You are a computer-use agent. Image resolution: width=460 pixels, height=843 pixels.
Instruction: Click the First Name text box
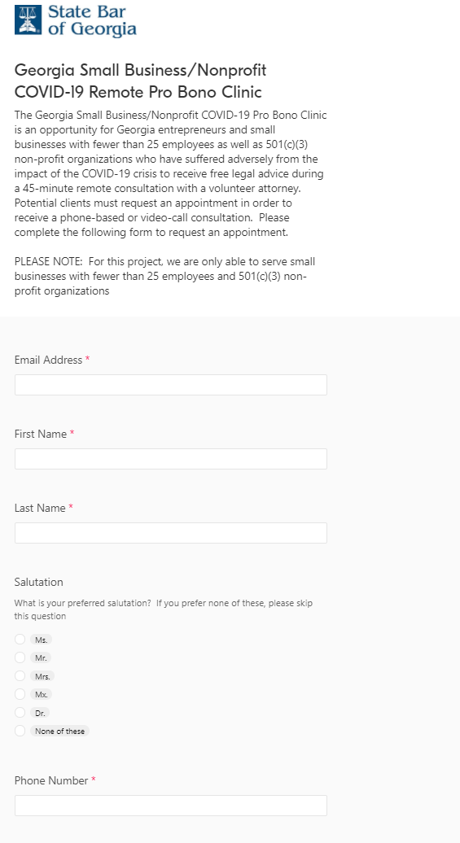click(x=170, y=459)
